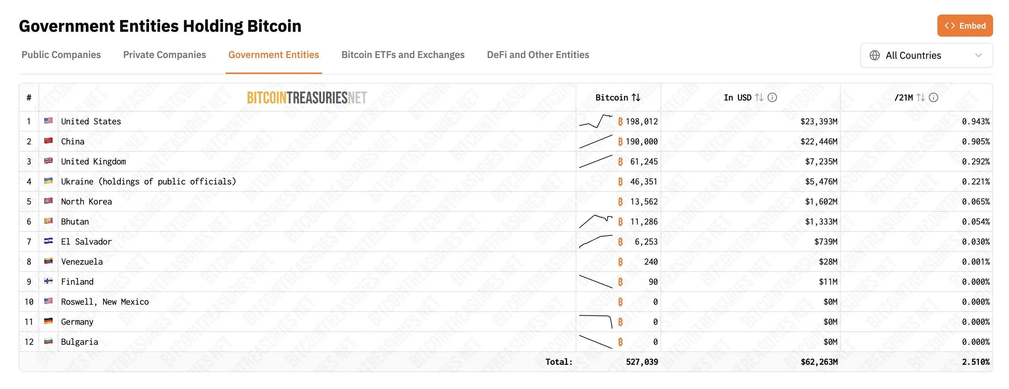Click the Bhutan flag icon
This screenshot has height=389, width=1009.
click(x=48, y=221)
